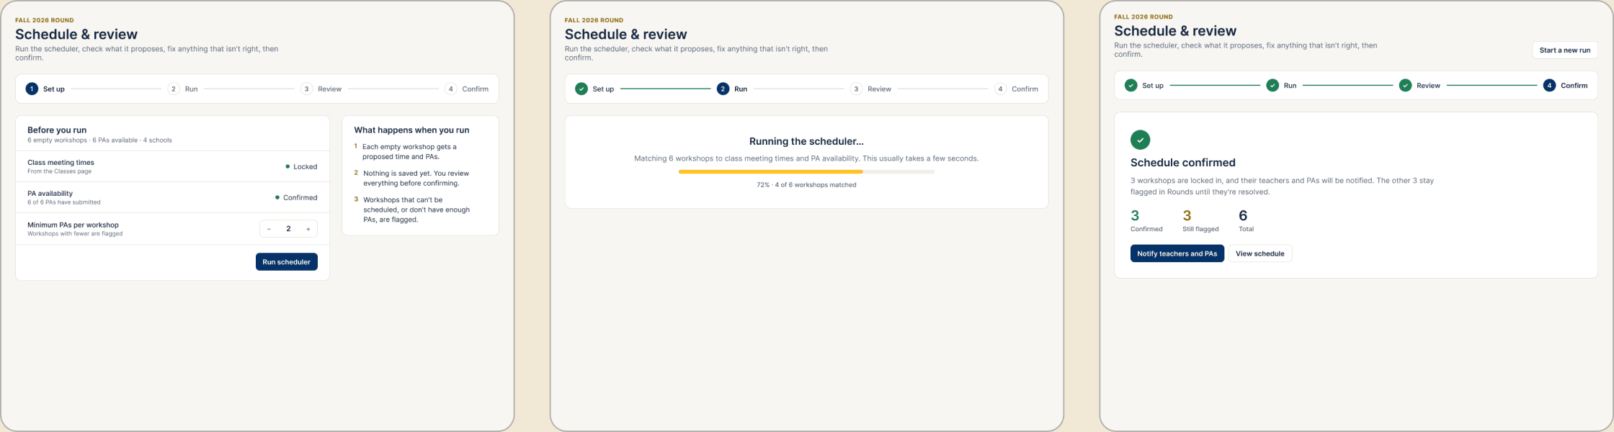Click the Run scheduler button
This screenshot has width=1614, height=432.
click(286, 262)
